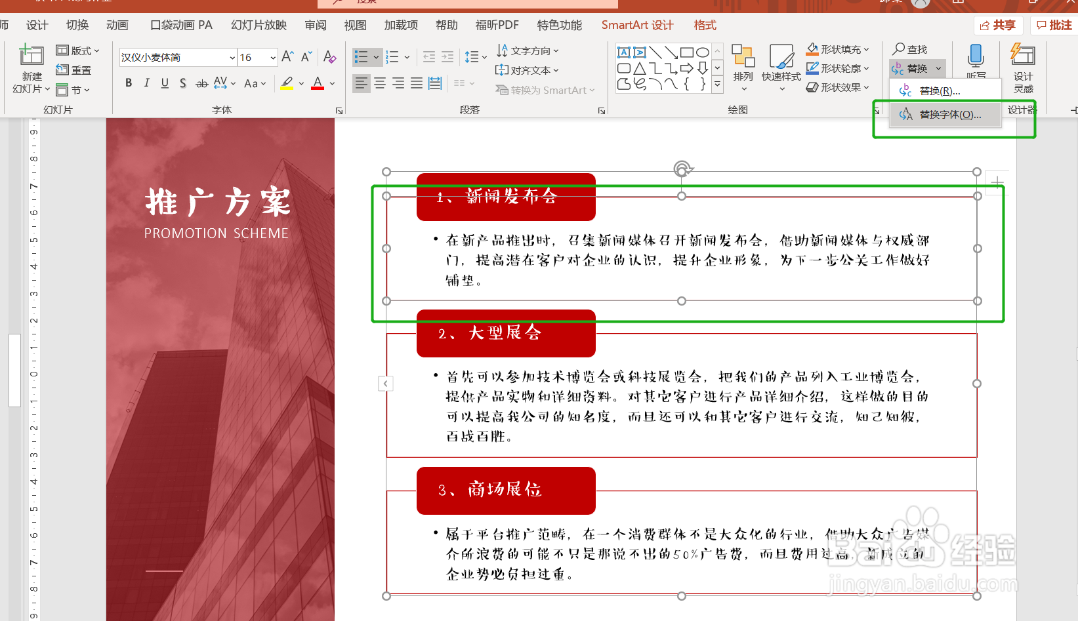The height and width of the screenshot is (621, 1078).
Task: Open the SmartArt 设计 ribbon tab
Action: (636, 25)
